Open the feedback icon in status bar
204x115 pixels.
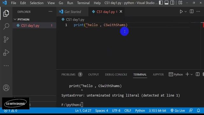click(x=191, y=111)
